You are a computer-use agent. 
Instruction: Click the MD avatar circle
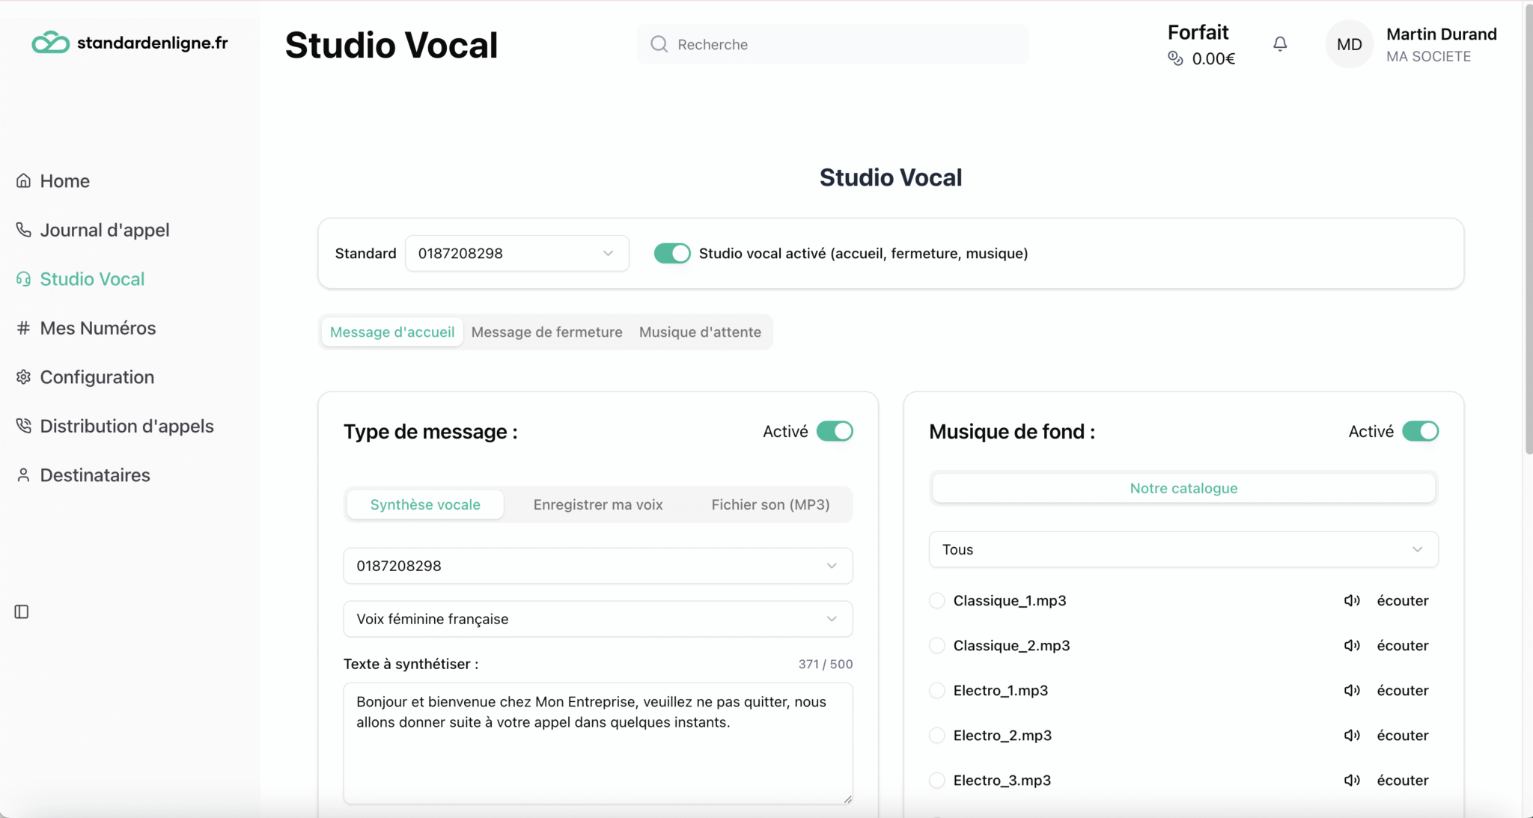1349,44
